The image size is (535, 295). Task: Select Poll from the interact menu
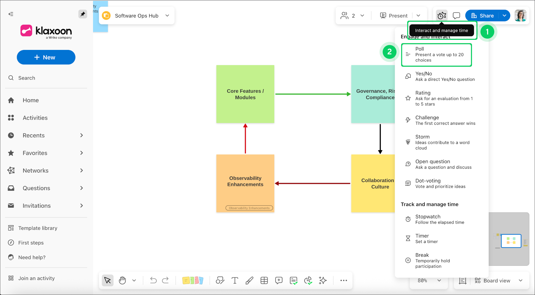(436, 55)
